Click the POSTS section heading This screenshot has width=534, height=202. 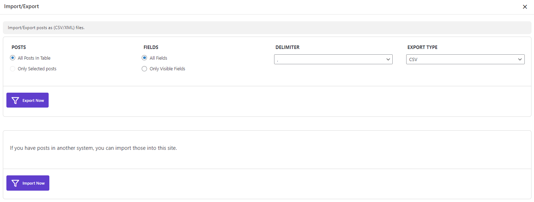point(19,47)
